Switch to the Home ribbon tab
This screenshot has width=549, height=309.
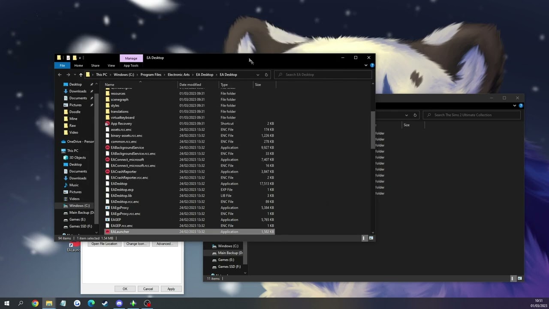coord(78,66)
